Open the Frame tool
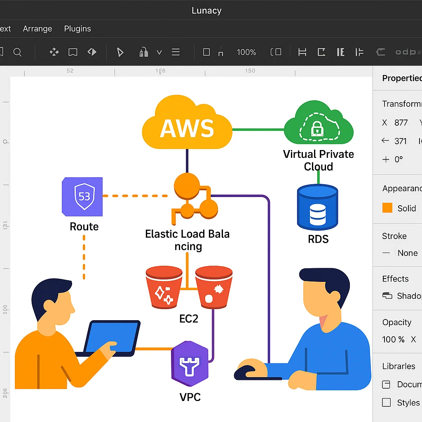422x422 pixels. [x=73, y=52]
